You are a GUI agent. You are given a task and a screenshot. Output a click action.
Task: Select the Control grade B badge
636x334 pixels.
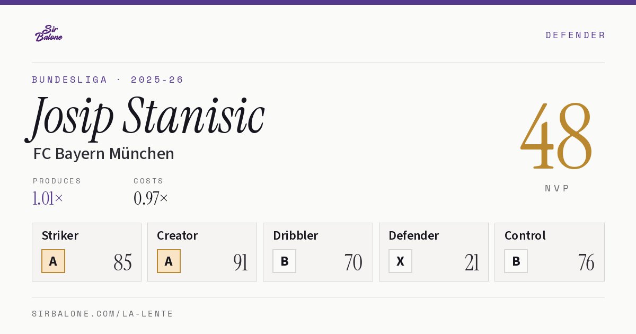point(516,261)
